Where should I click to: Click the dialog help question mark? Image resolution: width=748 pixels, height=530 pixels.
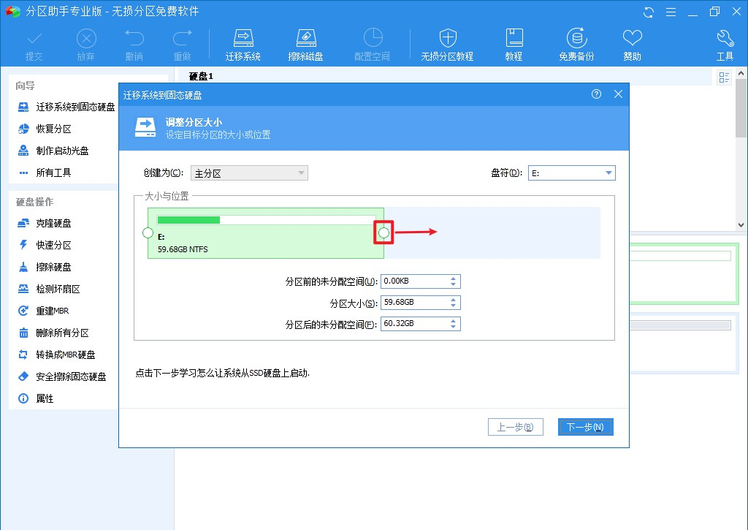pos(597,94)
